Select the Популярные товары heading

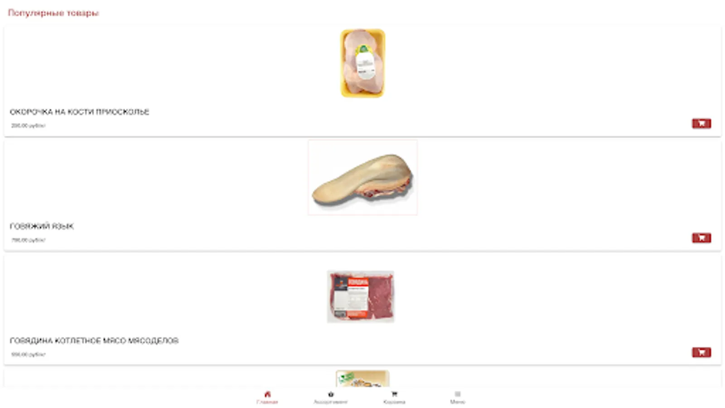click(53, 13)
